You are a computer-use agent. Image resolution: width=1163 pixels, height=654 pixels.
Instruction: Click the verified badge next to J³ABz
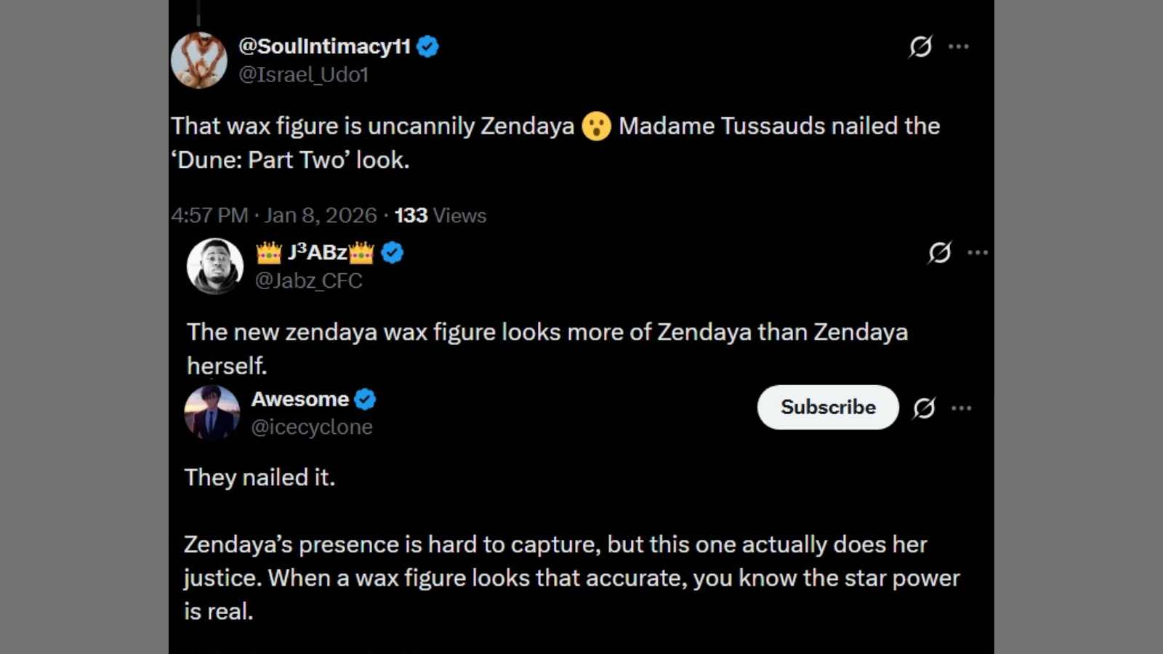point(392,252)
